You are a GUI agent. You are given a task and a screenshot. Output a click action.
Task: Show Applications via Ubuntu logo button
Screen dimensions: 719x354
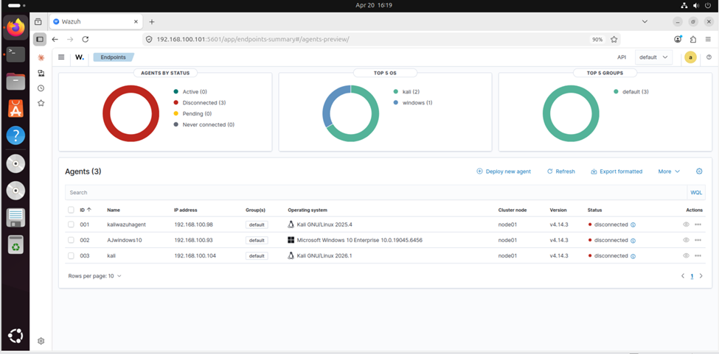[x=15, y=336]
